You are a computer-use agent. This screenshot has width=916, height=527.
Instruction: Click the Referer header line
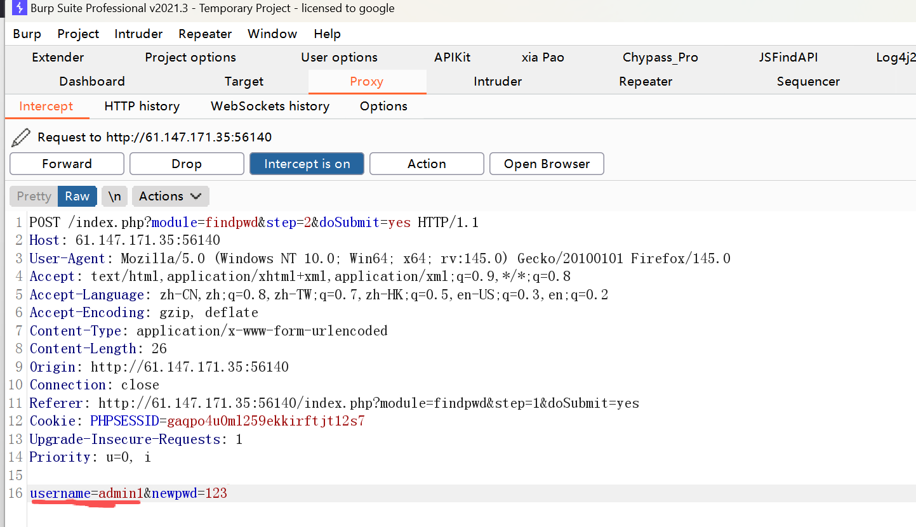click(x=335, y=403)
